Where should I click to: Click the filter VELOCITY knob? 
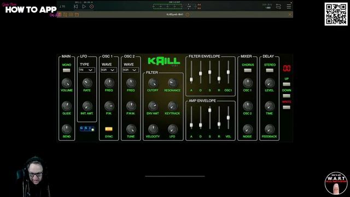pyautogui.click(x=153, y=129)
